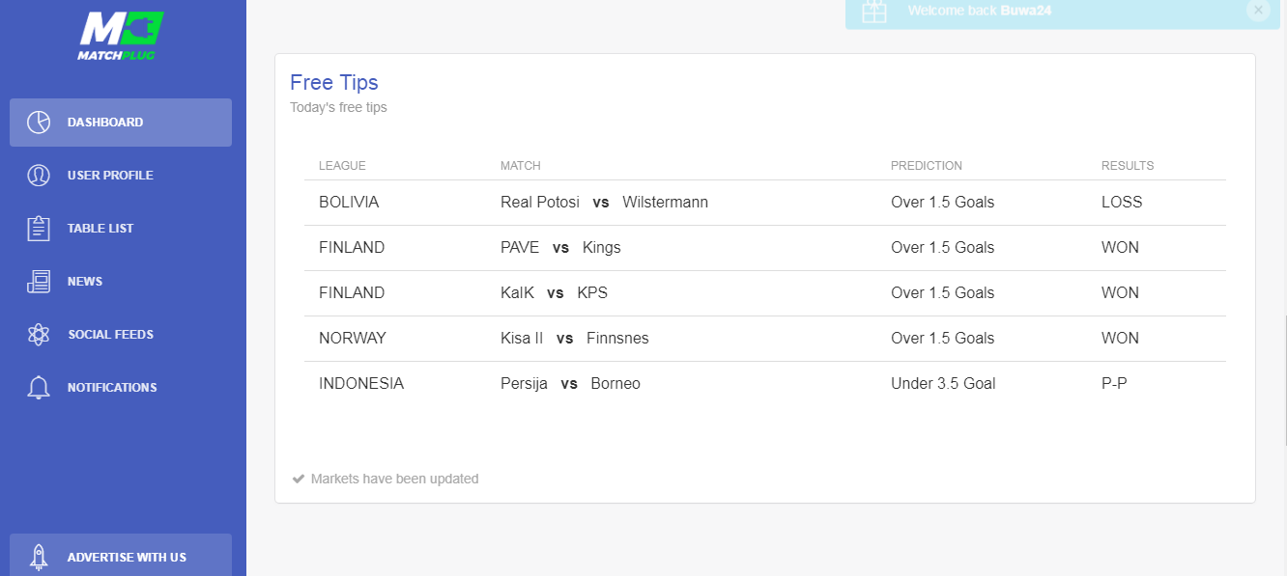
Task: Click the News newspaper icon
Action: [39, 282]
